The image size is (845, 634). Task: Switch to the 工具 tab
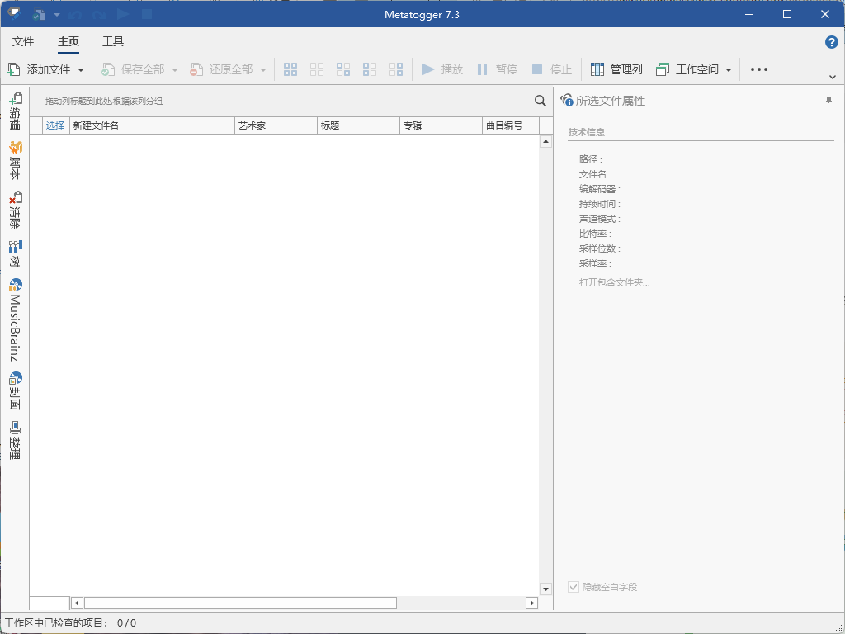[x=113, y=40]
